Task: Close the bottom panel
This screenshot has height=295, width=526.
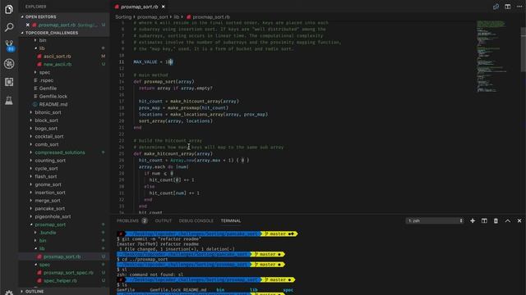Action: point(519,220)
